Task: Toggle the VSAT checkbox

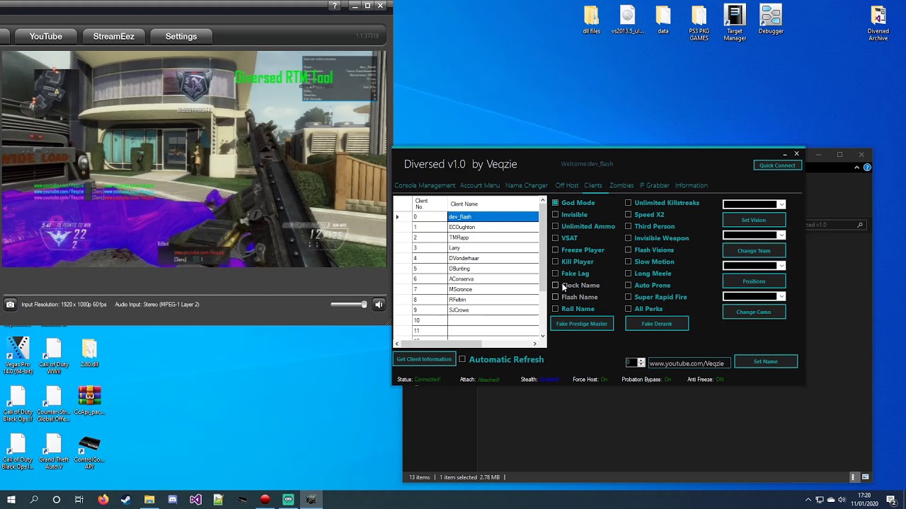Action: coord(555,238)
